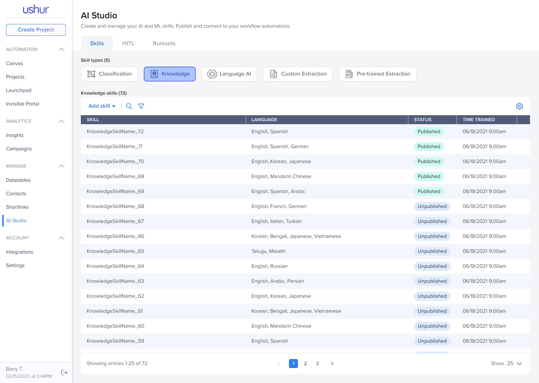Viewport: 539px width, 383px height.
Task: Click Unpublished badge for KnowledgeSkillName_68
Action: [x=432, y=206]
